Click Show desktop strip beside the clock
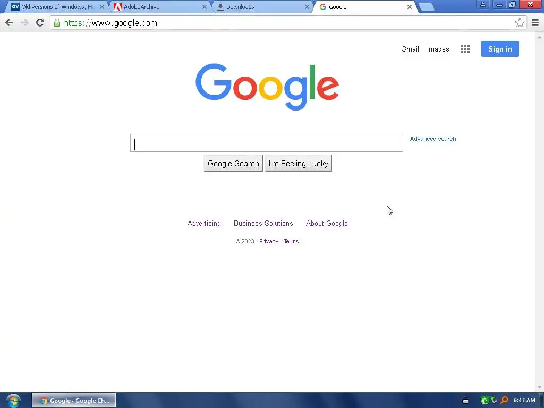 pyautogui.click(x=541, y=401)
